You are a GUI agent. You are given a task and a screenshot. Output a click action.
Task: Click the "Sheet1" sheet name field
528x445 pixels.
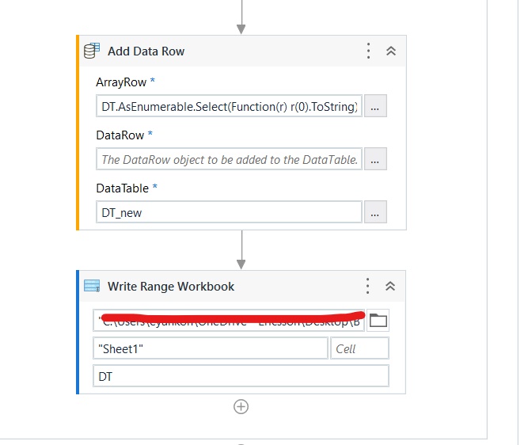click(x=211, y=348)
